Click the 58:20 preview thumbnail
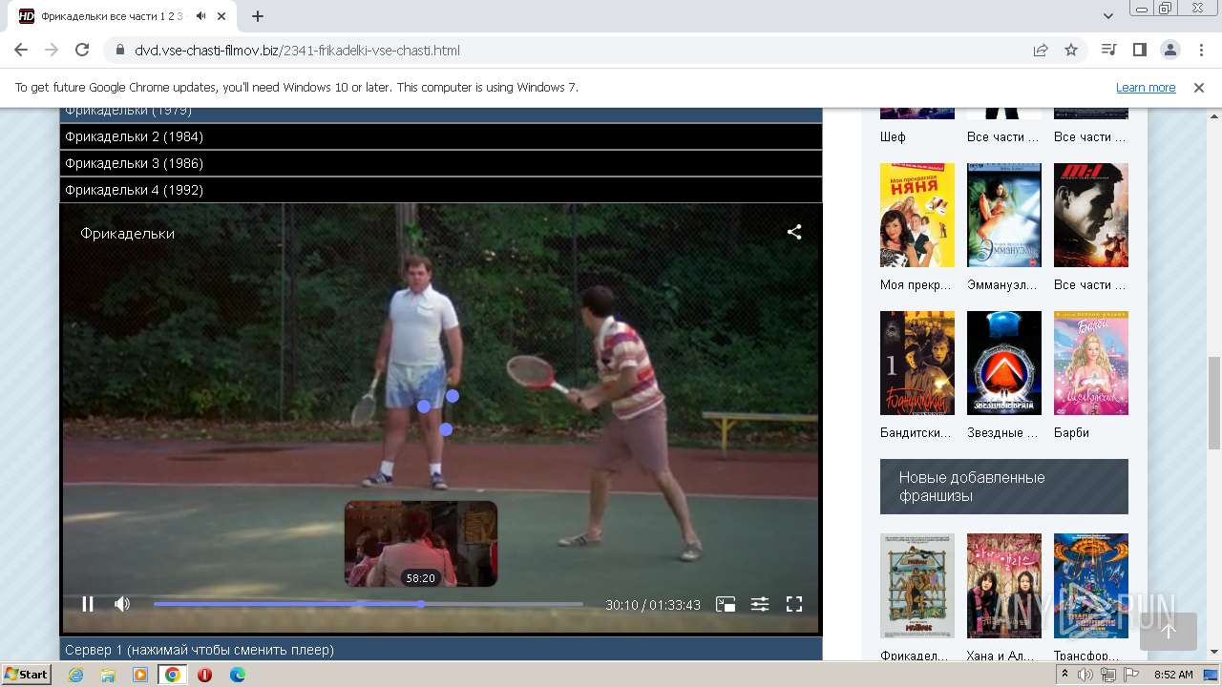The image size is (1222, 687). [421, 544]
